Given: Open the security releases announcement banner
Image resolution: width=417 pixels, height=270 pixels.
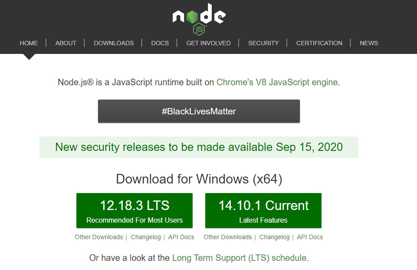Looking at the screenshot, I should [x=199, y=147].
